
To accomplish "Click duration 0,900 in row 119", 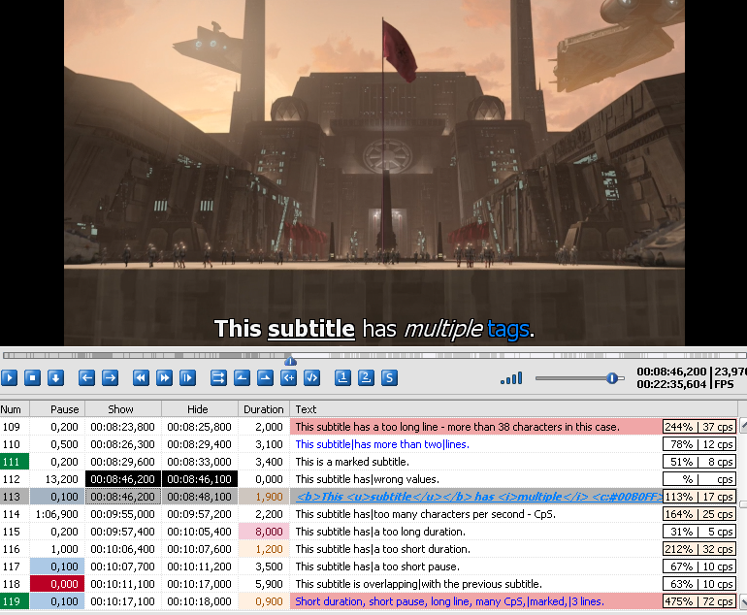I will click(264, 601).
